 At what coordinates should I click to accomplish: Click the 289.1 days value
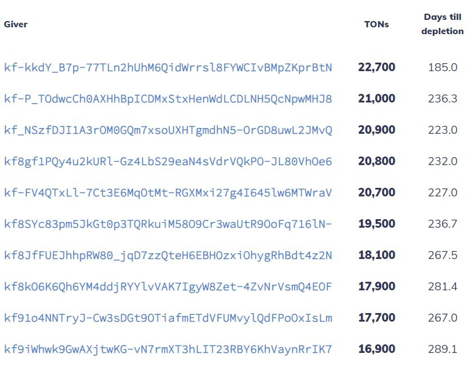point(442,349)
